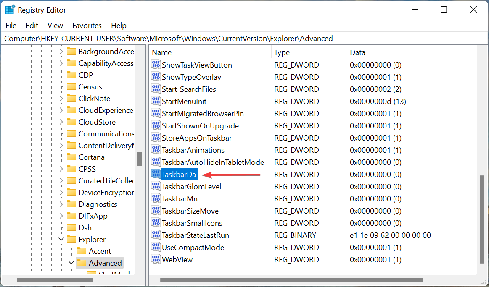Expand the Diagnostics tree node
The height and width of the screenshot is (287, 489).
click(61, 204)
